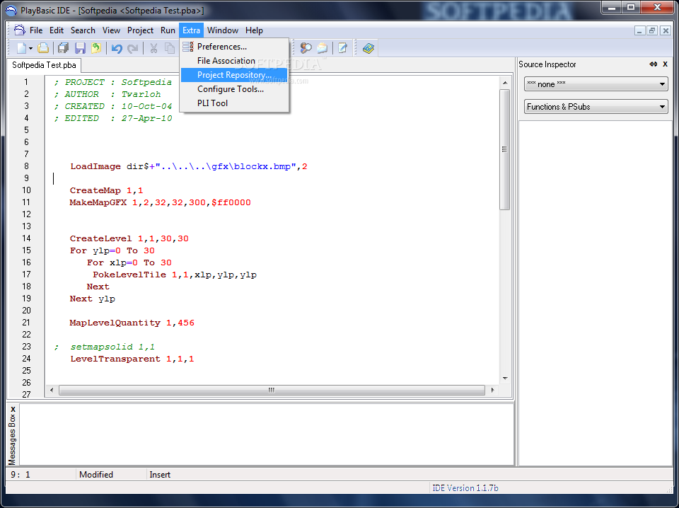Click the horizontal scrollbar left arrow
Viewport: 679px width, 508px height.
click(52, 391)
